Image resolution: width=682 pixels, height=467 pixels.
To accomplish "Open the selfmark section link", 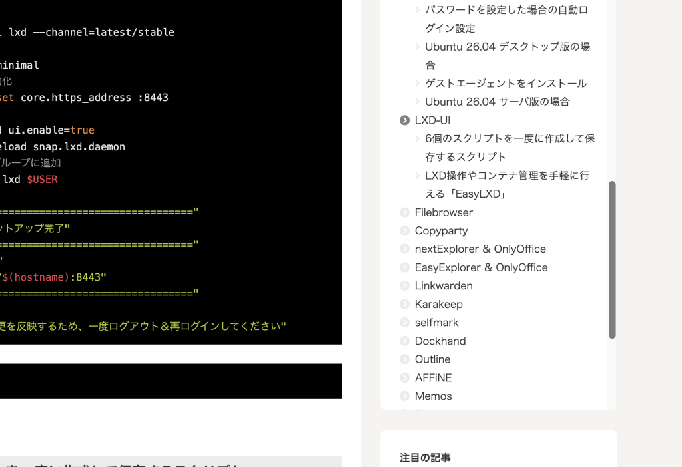I will tap(436, 323).
